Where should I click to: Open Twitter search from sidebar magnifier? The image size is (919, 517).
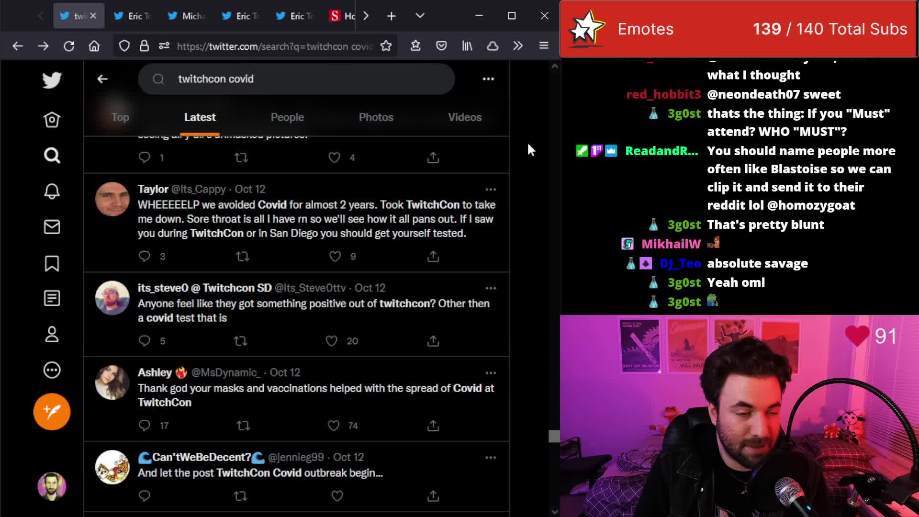(52, 156)
